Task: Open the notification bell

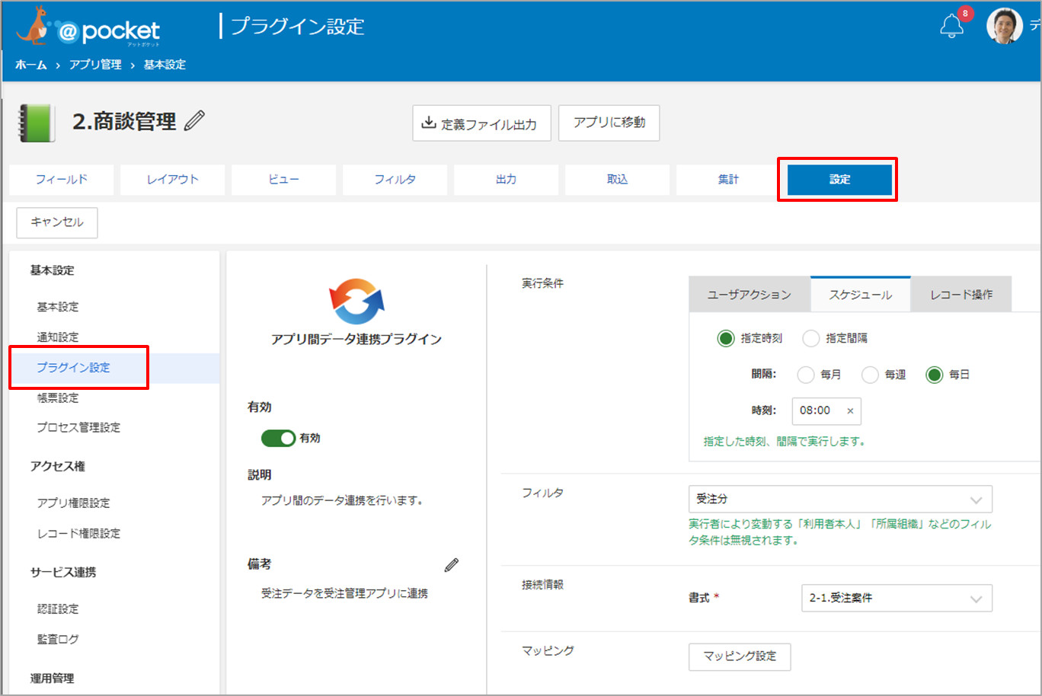Action: tap(951, 27)
